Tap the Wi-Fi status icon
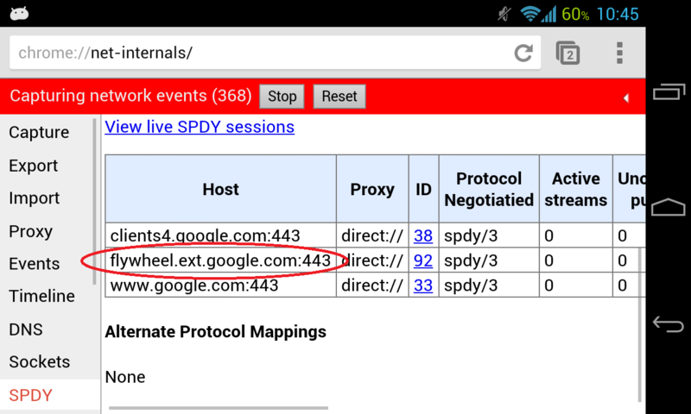Image resolution: width=691 pixels, height=414 pixels. 529,14
